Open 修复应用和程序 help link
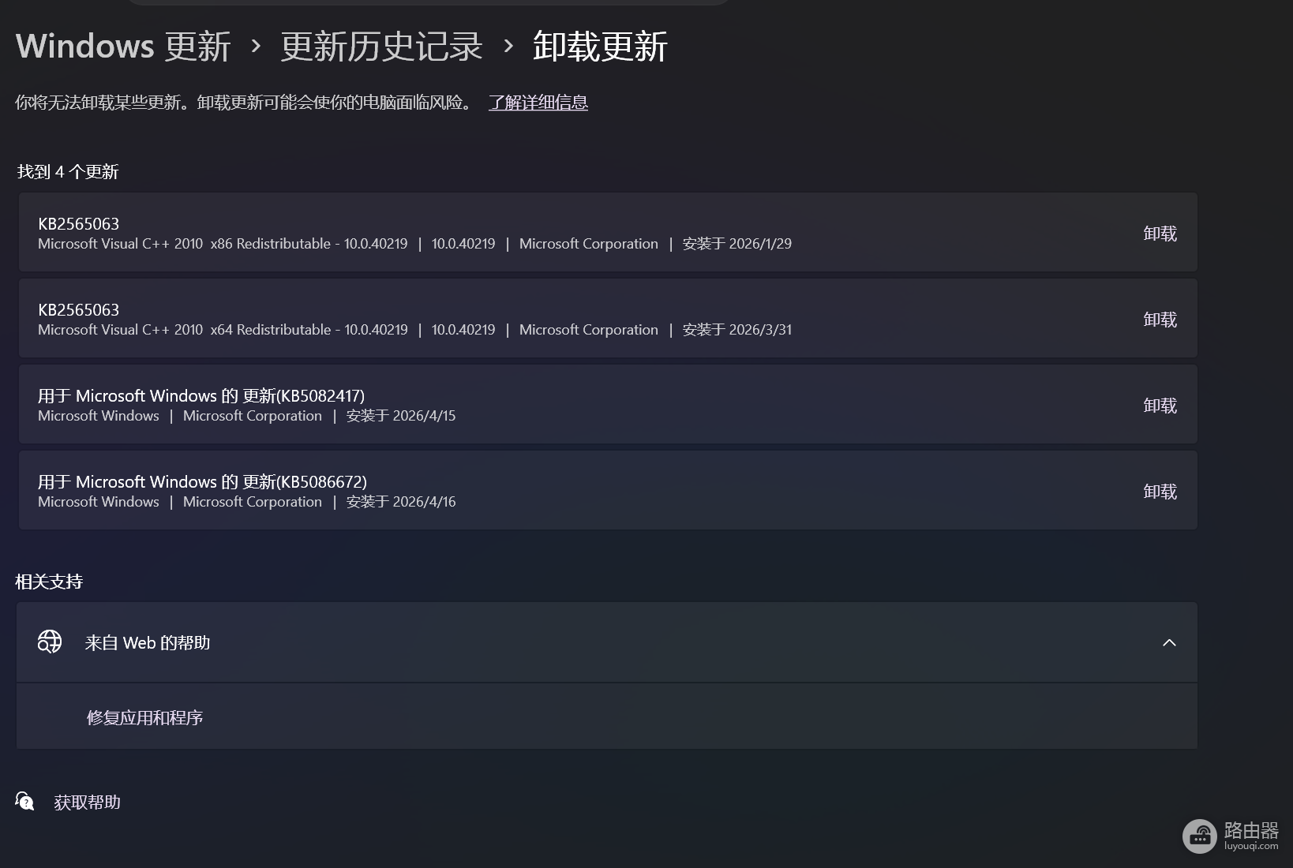 145,717
